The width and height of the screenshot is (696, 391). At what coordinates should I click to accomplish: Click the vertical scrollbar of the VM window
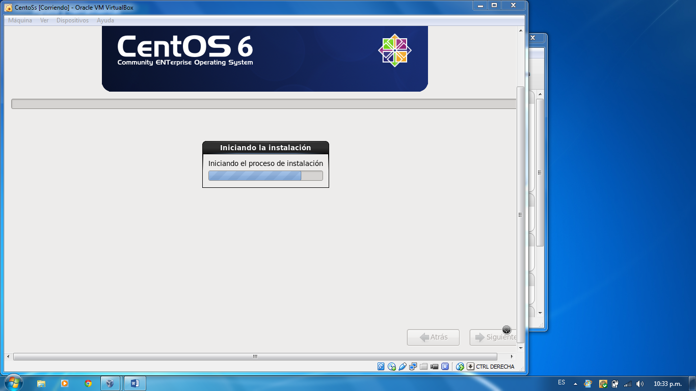click(520, 214)
